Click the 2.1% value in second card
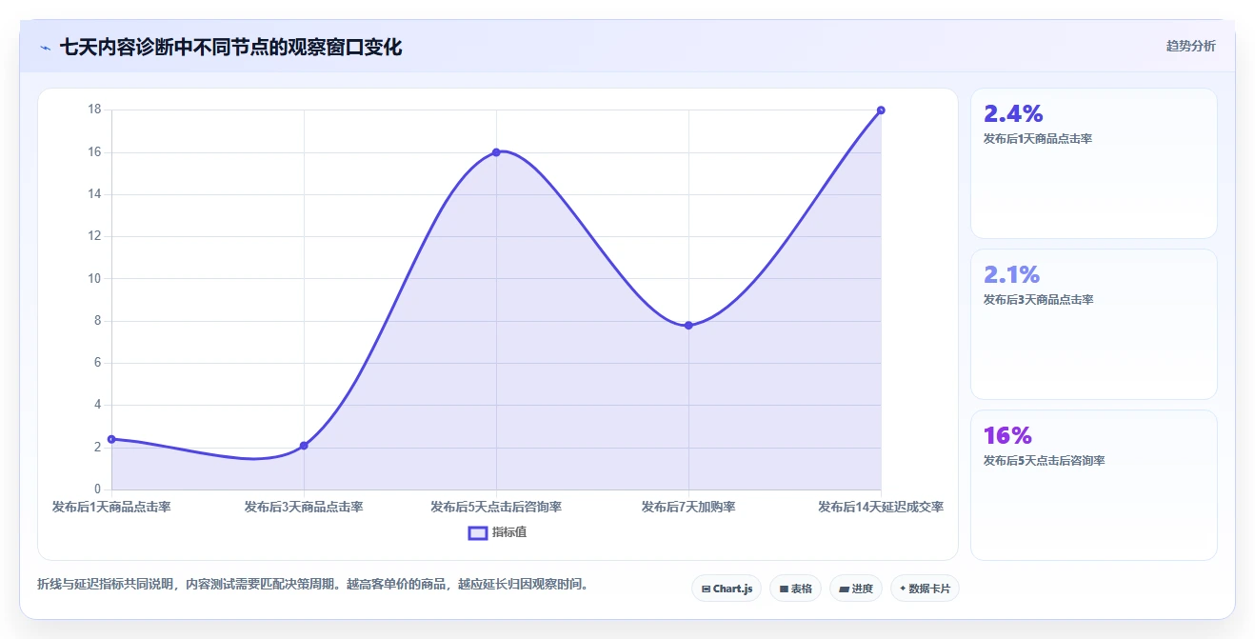The image size is (1255, 639). point(1011,275)
